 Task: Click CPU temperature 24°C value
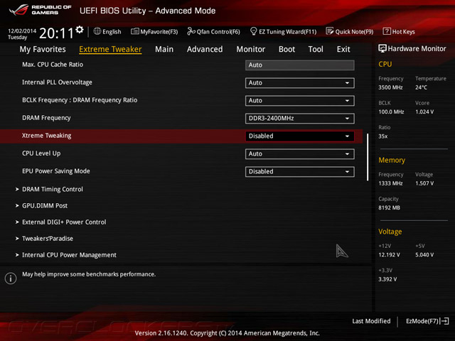(x=421, y=87)
